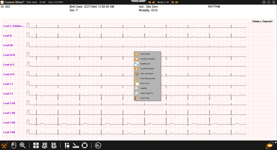
Task: Click the Lead V1 waveform label
Action: click(8, 84)
